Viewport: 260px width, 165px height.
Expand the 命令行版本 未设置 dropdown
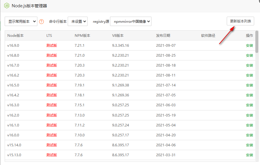pos(78,21)
